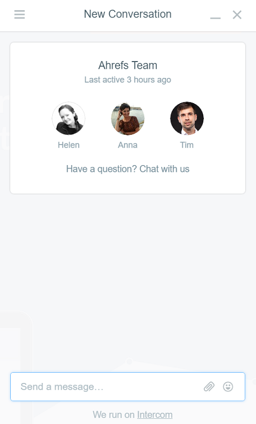Click 'Have a question? Chat with us'
Viewport: 256px width, 424px height.
127,169
